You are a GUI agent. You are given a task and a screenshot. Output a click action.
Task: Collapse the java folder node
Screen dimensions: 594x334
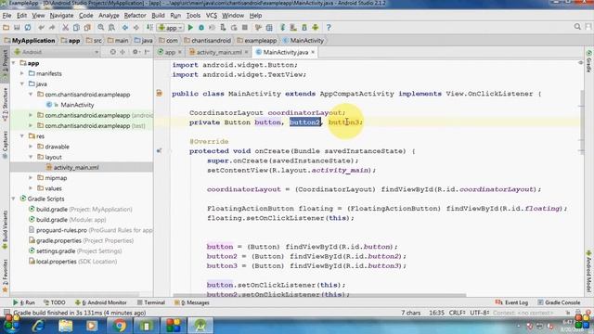pyautogui.click(x=22, y=83)
